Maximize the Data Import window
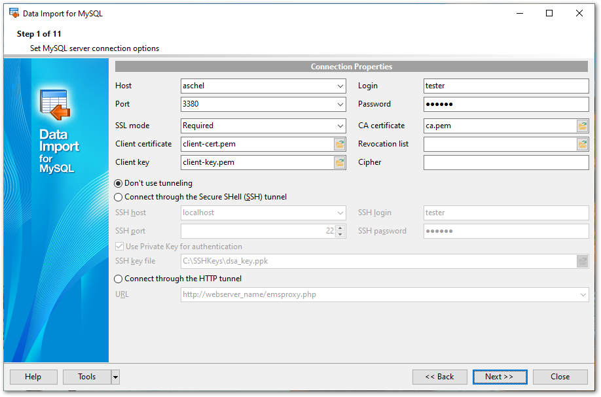Image resolution: width=601 pixels, height=397 pixels. coord(549,13)
